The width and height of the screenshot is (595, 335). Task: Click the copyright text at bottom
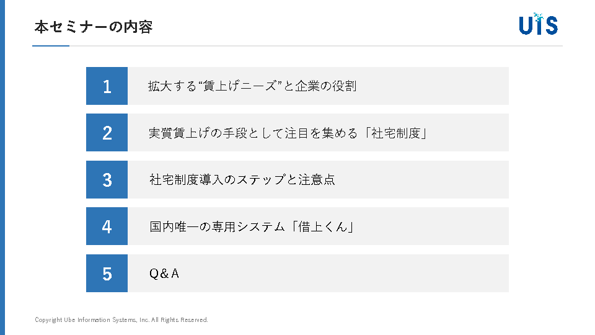[x=121, y=320]
